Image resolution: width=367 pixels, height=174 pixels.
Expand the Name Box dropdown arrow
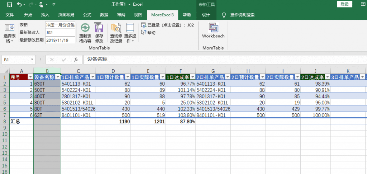tap(32, 60)
